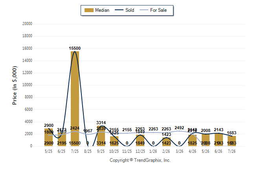Click the 2/26 median bar
The width and height of the screenshot is (254, 170).
tap(166, 142)
